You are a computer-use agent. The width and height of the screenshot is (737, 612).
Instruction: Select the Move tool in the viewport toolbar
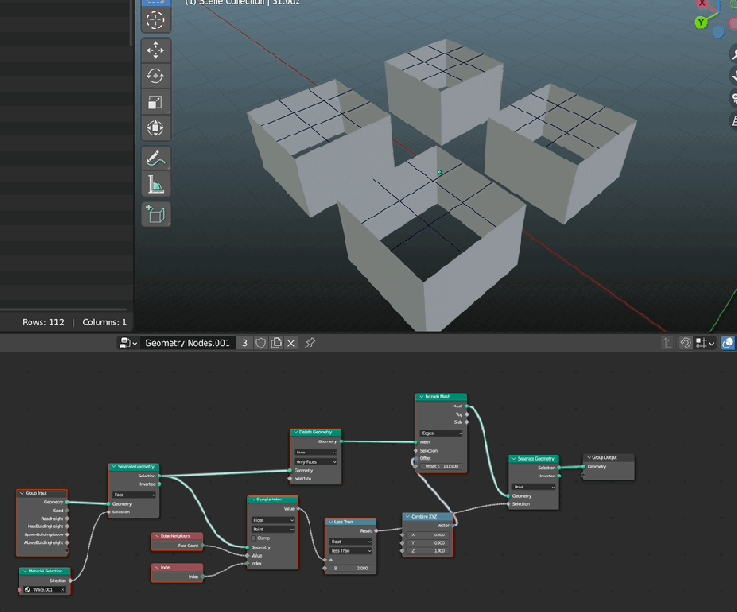156,51
